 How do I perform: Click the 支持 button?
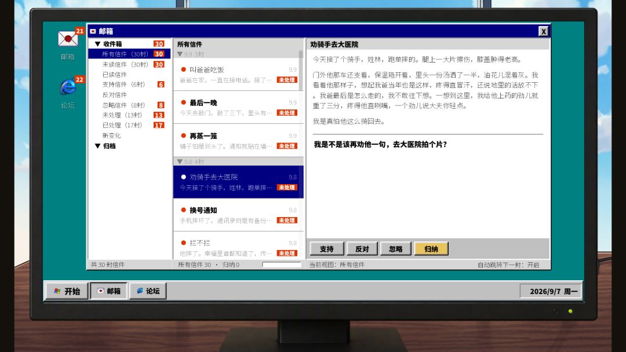(x=327, y=249)
